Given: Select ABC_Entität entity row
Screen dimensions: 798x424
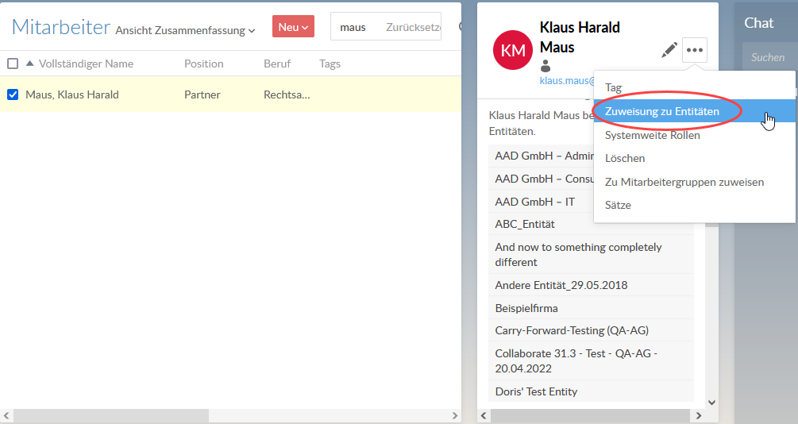Looking at the screenshot, I should (592, 224).
